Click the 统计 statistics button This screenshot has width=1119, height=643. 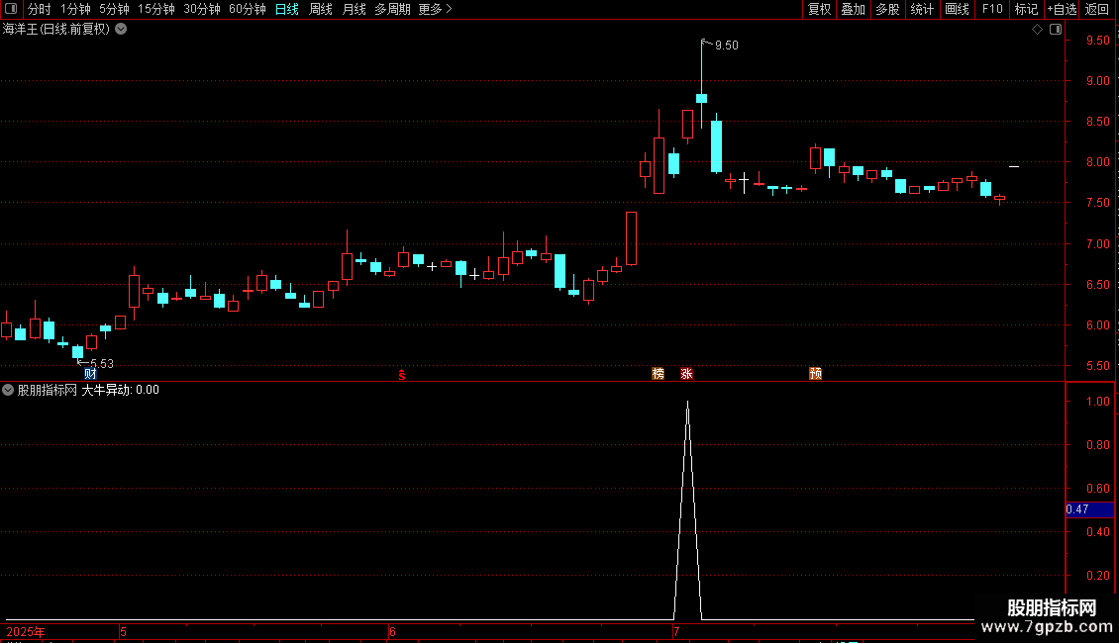922,9
